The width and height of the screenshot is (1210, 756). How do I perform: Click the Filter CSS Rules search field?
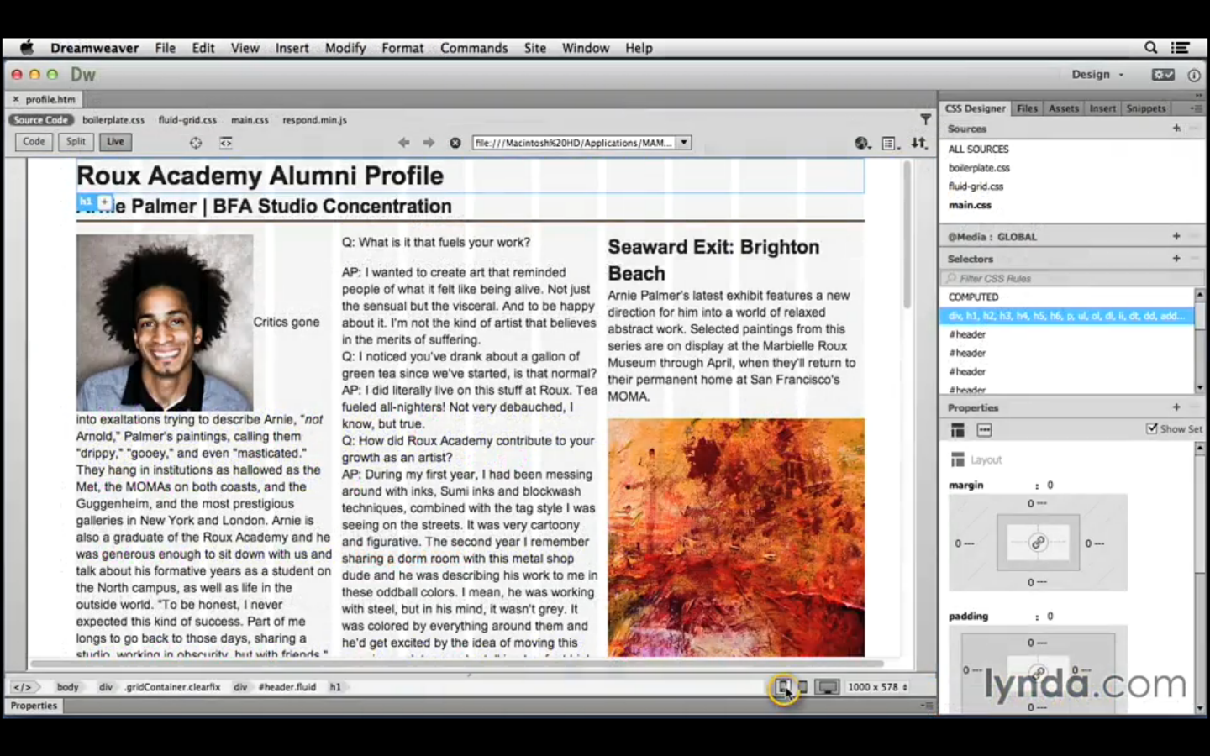[1067, 278]
